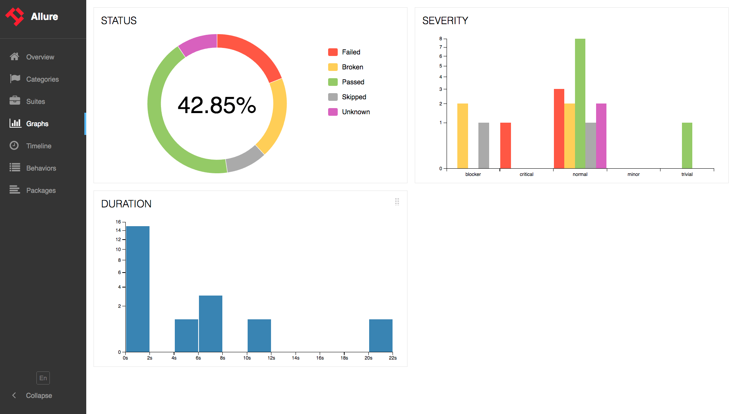736x414 pixels.
Task: Click the Overview icon in sidebar
Action: click(x=15, y=57)
